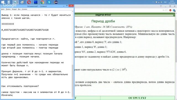The width and height of the screenshot is (177, 100).
Task: Open the taskbar icon next to Start
Action: (x=9, y=2)
